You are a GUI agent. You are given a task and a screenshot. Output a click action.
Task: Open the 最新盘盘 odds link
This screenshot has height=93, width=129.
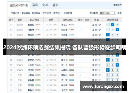(x=26, y=13)
